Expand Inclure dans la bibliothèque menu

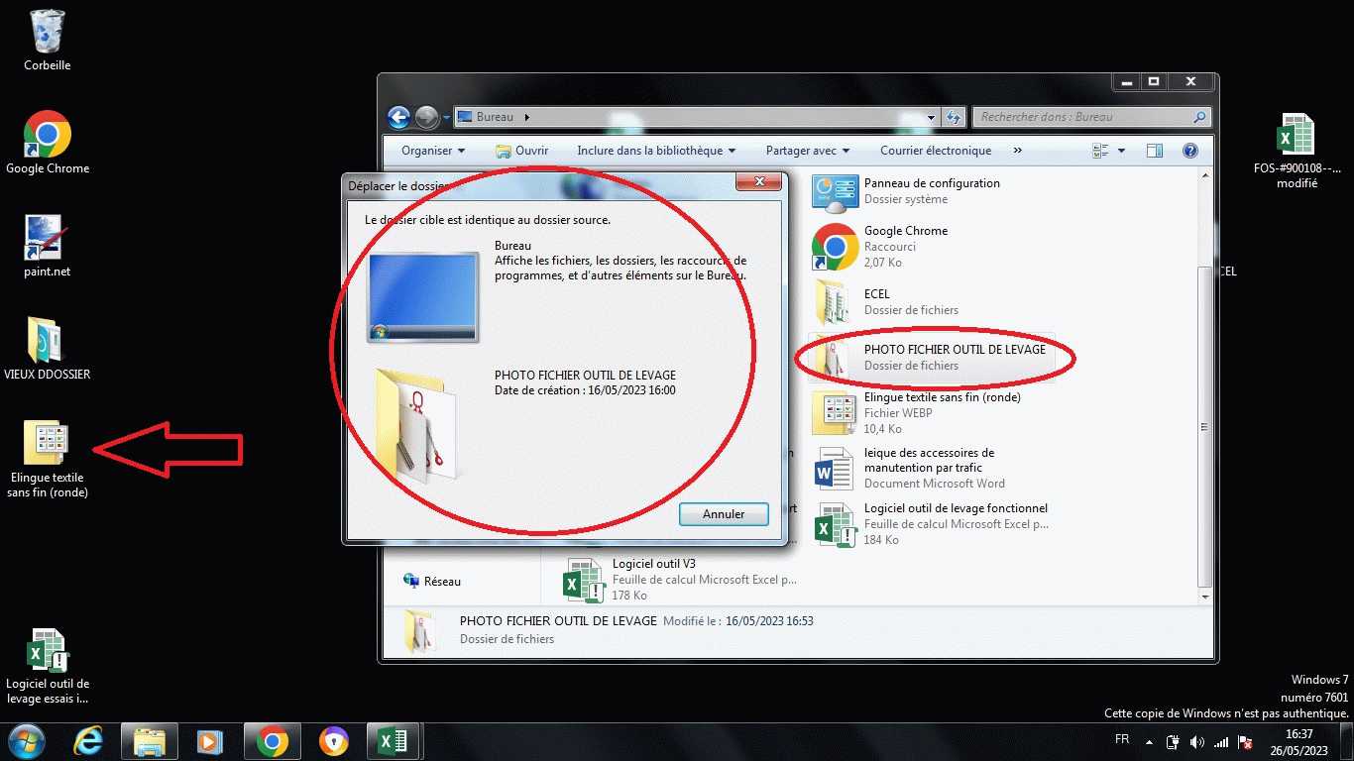point(656,151)
